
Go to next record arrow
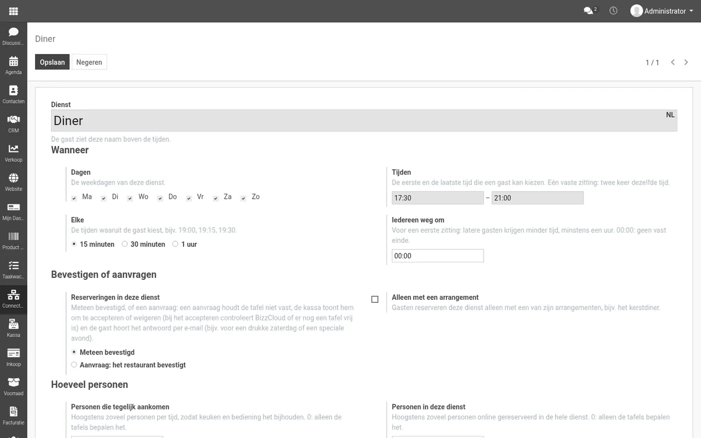click(x=686, y=62)
